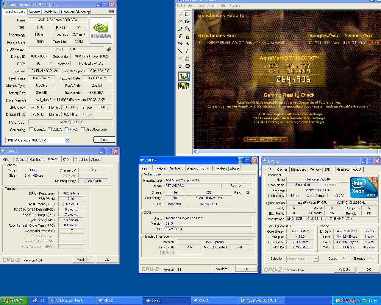Switch to TechPowerUp GPU-Z in taskbar
This screenshot has width=381, height=305.
(x=262, y=301)
